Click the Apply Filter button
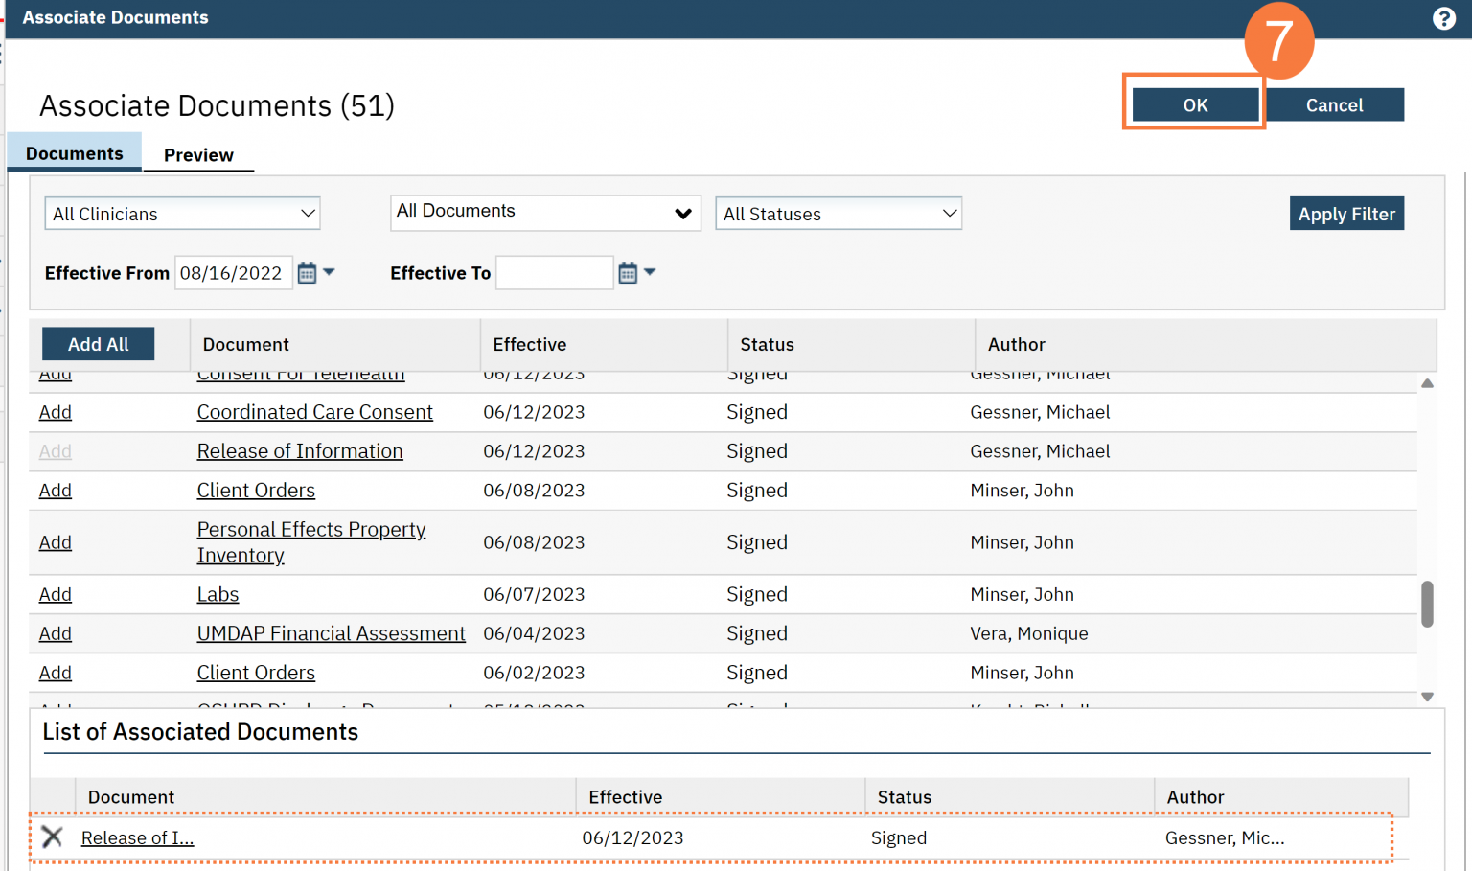This screenshot has width=1472, height=871. [1346, 214]
